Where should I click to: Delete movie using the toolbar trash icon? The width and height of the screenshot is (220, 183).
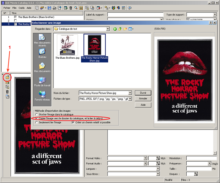pos(71,8)
